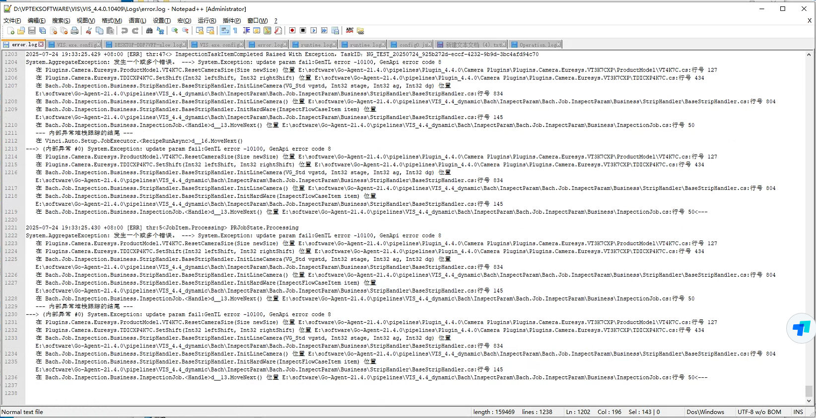
Task: Click the blue floating assistant icon
Action: [801, 328]
